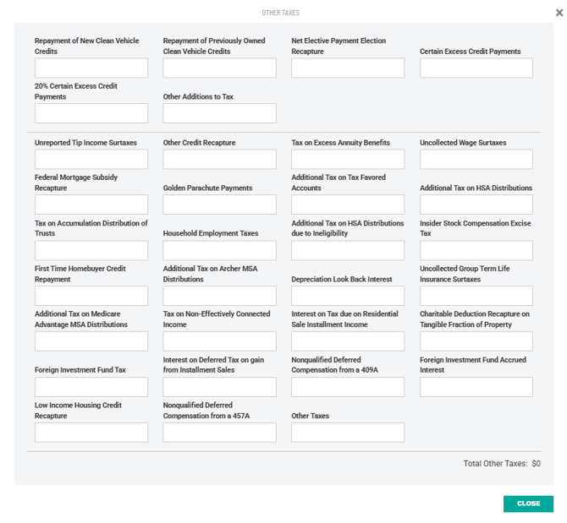The image size is (567, 523).
Task: Click the Low Income Housing Credit Recapture field
Action: 91,432
